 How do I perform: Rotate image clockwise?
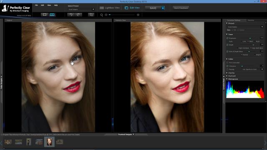pos(78,15)
